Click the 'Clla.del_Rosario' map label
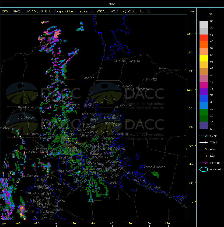224x227 pixels. [127, 61]
